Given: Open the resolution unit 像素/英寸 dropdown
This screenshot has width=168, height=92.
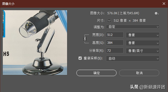Looking at the screenshot, I should tap(143, 51).
